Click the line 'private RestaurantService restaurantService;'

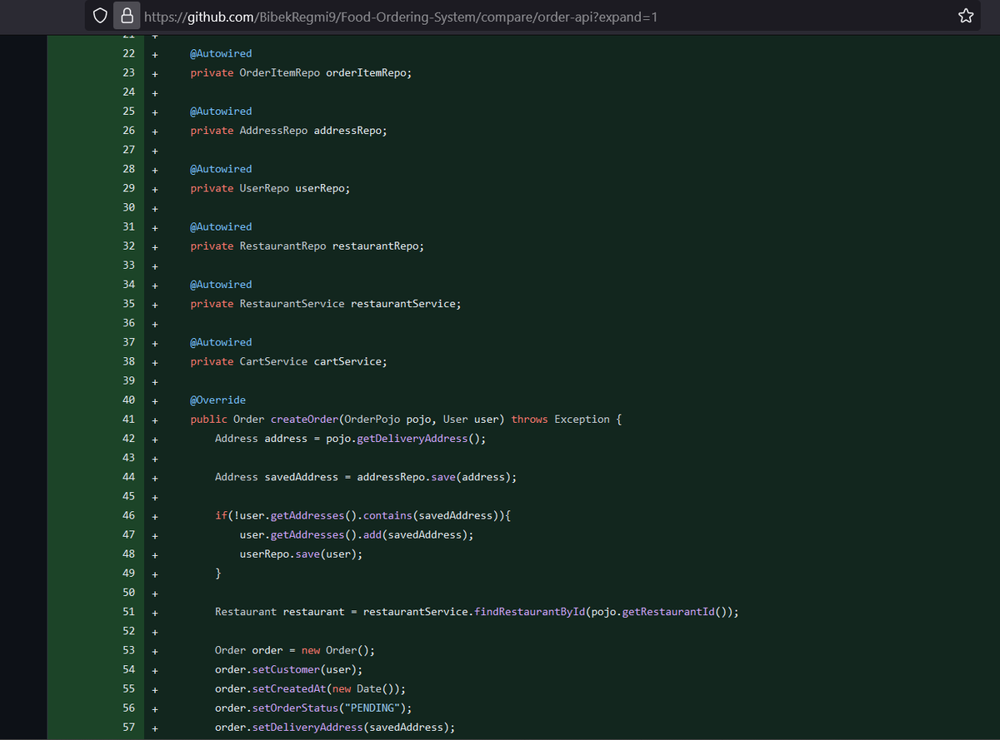click(325, 304)
